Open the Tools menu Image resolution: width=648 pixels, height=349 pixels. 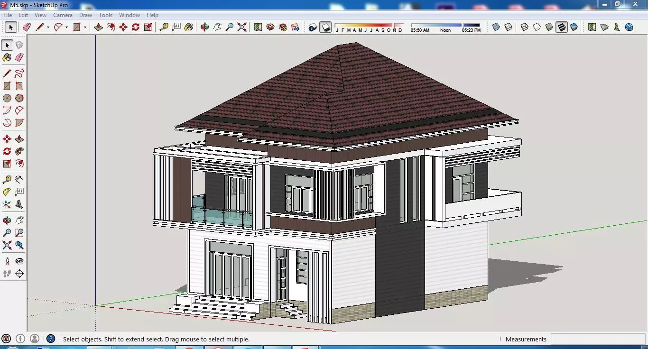pos(105,15)
